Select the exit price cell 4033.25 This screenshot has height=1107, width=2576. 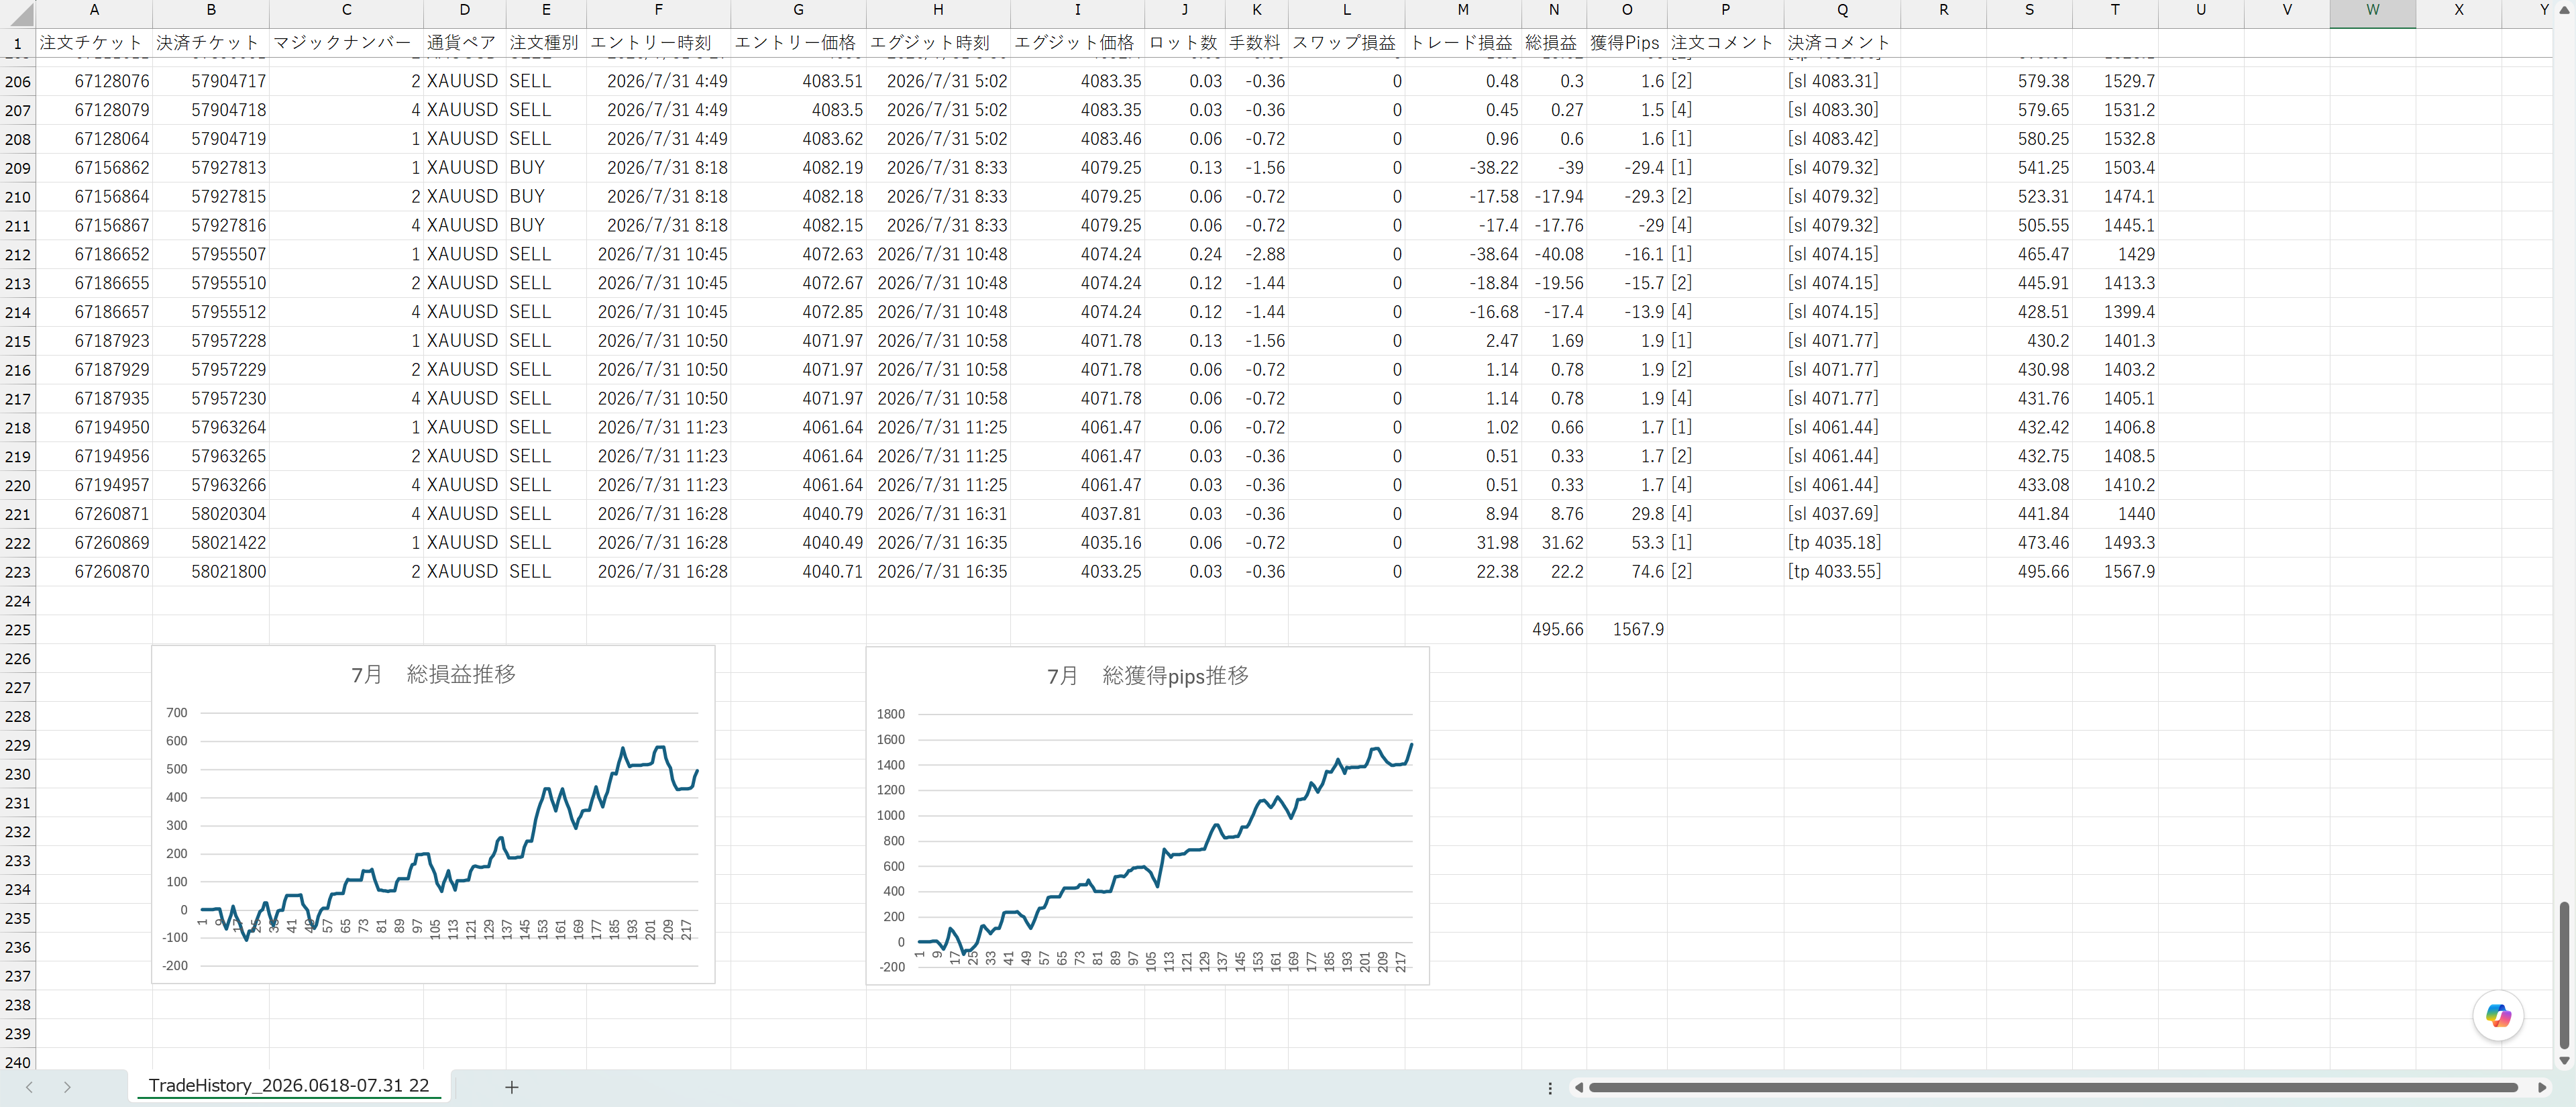(x=1077, y=572)
